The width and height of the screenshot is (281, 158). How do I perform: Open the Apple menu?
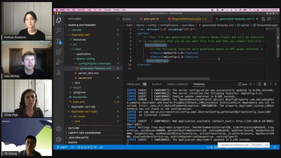[57, 10]
